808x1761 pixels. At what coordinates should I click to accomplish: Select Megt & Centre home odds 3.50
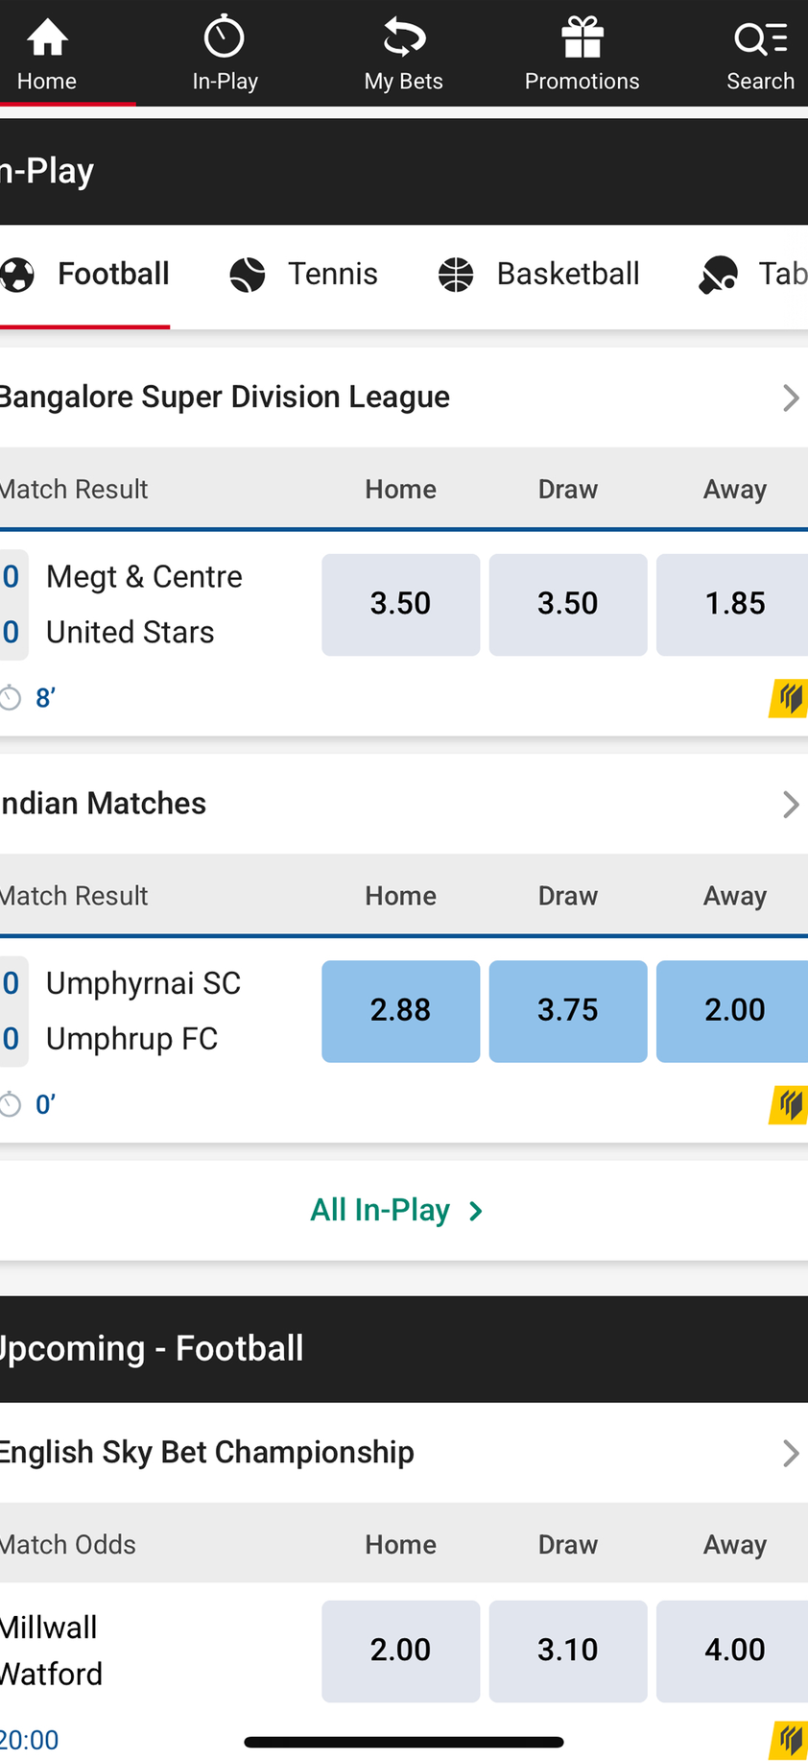pos(400,604)
